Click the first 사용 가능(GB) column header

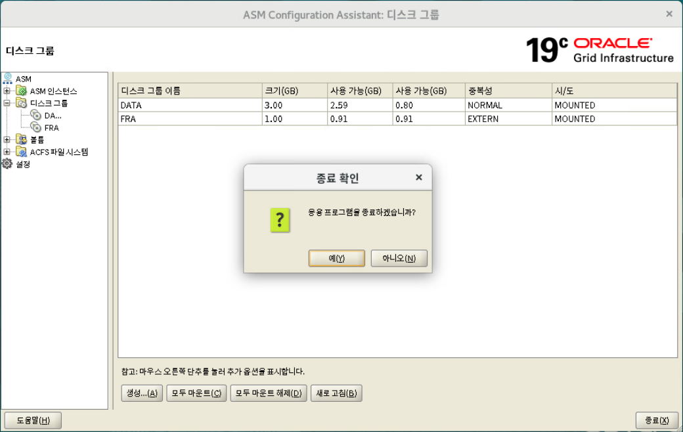[x=360, y=91]
